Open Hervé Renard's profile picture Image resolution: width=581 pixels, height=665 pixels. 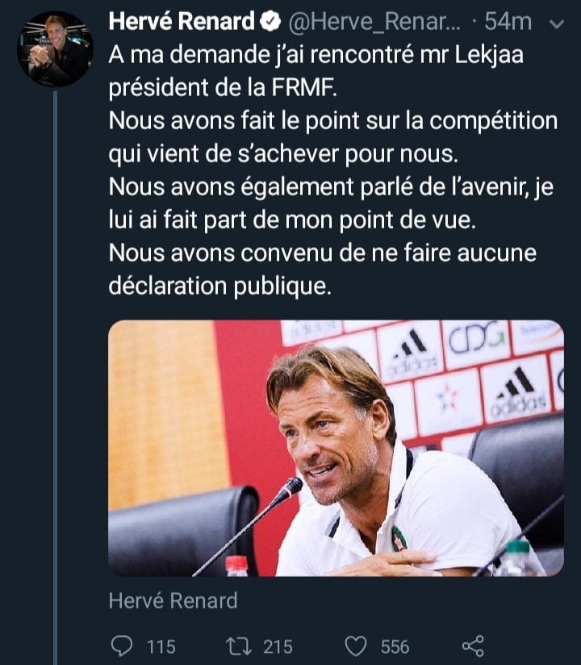coord(55,49)
